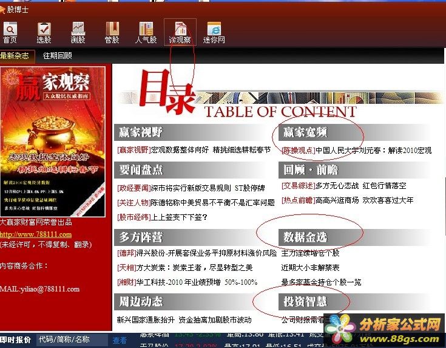Click the 股博士 application title
The height and width of the screenshot is (348, 446).
tap(18, 9)
